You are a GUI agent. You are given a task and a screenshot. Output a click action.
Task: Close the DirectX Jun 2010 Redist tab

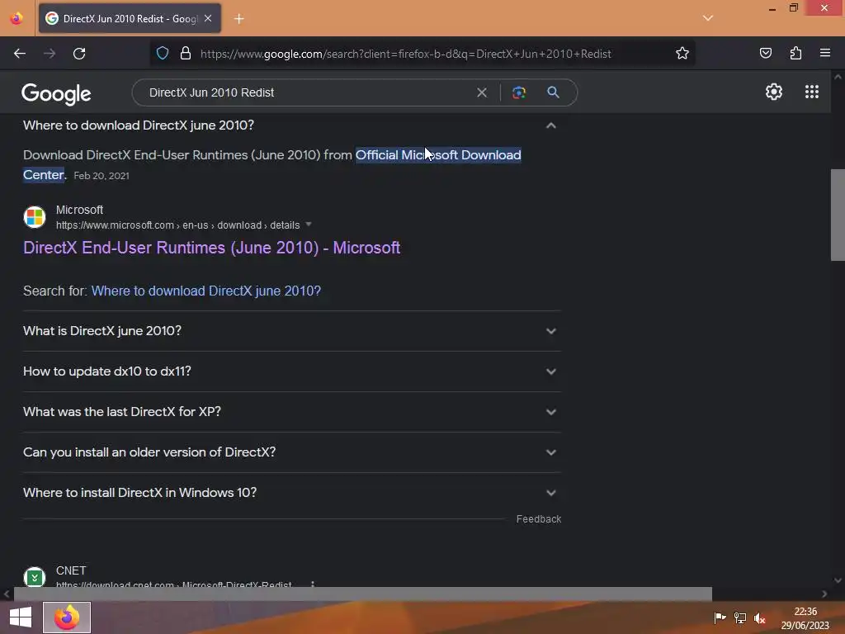(x=208, y=18)
